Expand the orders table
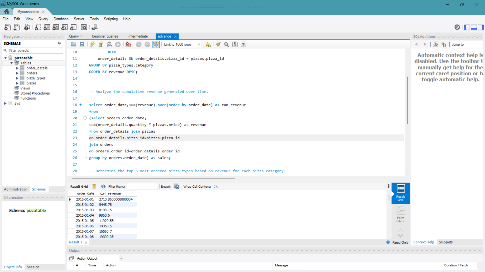 [x=17, y=73]
